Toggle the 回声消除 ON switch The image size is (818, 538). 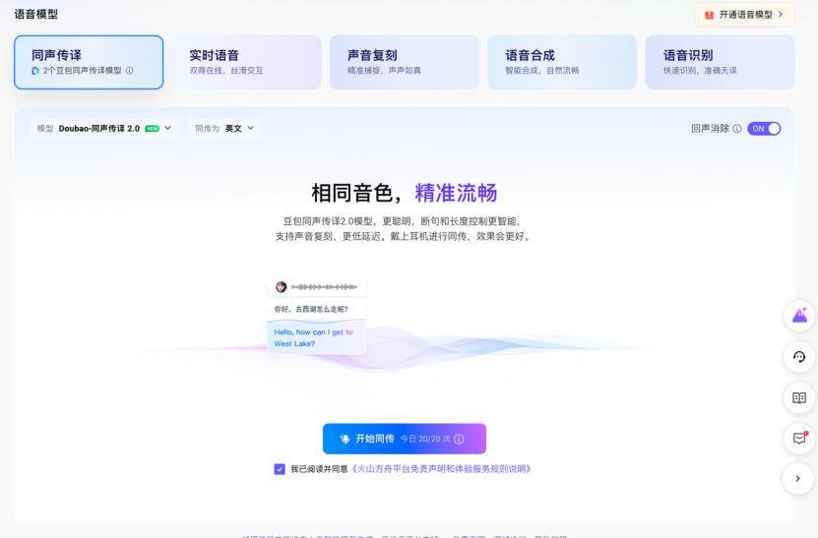(764, 129)
